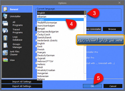Choose Hindi from language list

[60, 67]
